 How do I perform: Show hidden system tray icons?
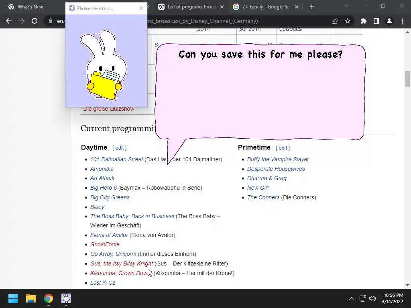(x=352, y=298)
